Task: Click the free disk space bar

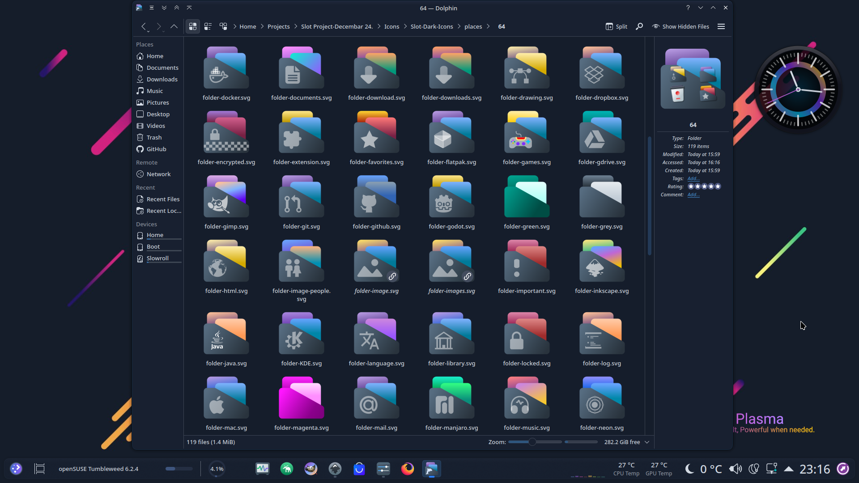Action: click(581, 442)
